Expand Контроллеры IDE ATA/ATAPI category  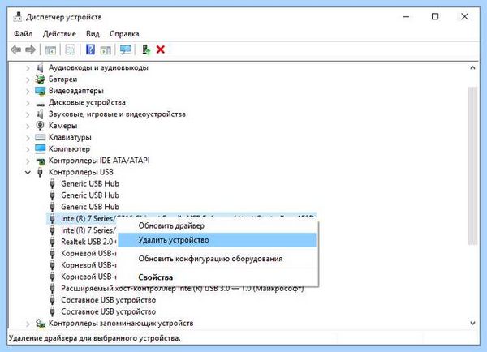click(x=28, y=161)
